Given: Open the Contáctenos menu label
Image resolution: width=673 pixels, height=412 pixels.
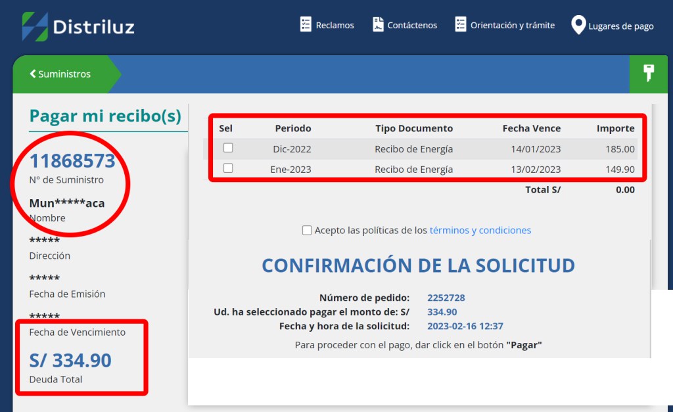Looking at the screenshot, I should click(x=412, y=26).
